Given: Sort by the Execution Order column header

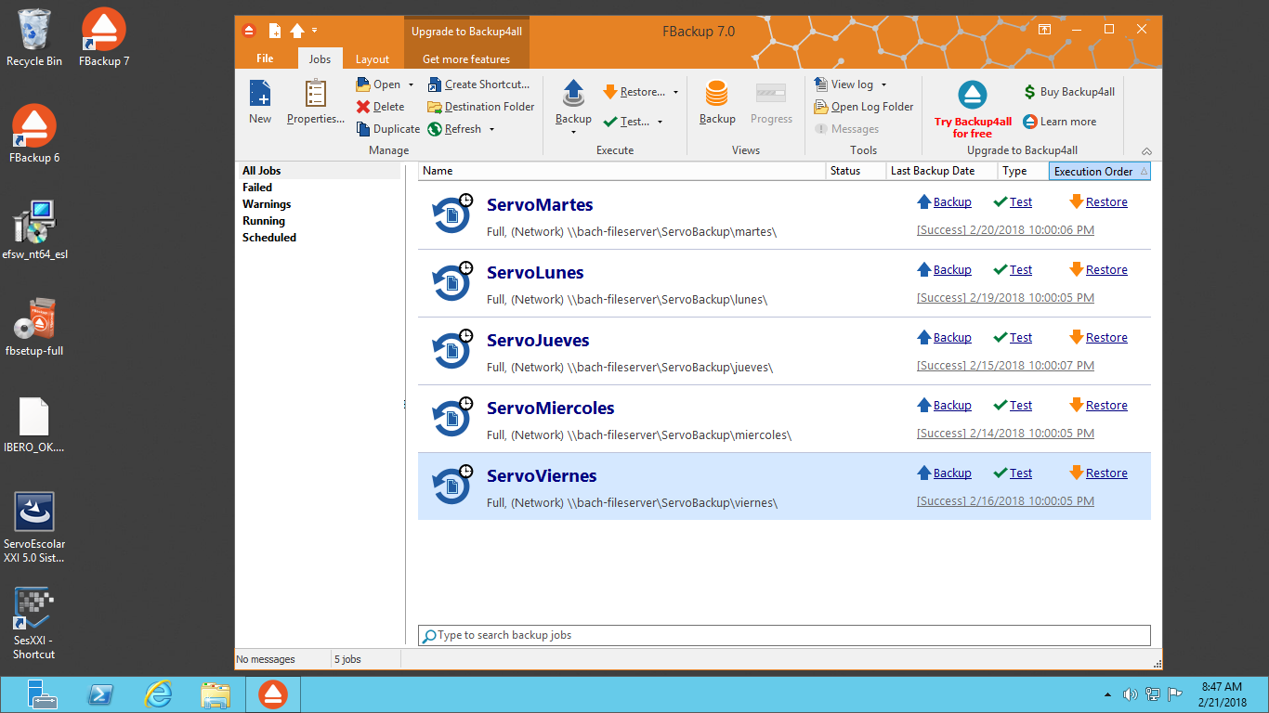Looking at the screenshot, I should [1100, 171].
